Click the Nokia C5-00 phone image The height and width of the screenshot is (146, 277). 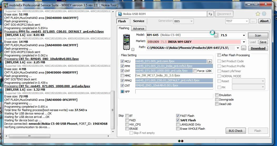tap(126, 42)
